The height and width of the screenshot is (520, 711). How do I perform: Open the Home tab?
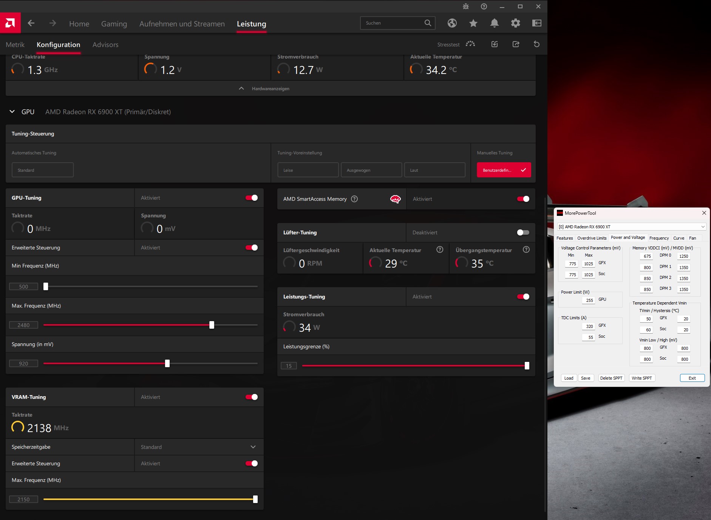coord(79,24)
